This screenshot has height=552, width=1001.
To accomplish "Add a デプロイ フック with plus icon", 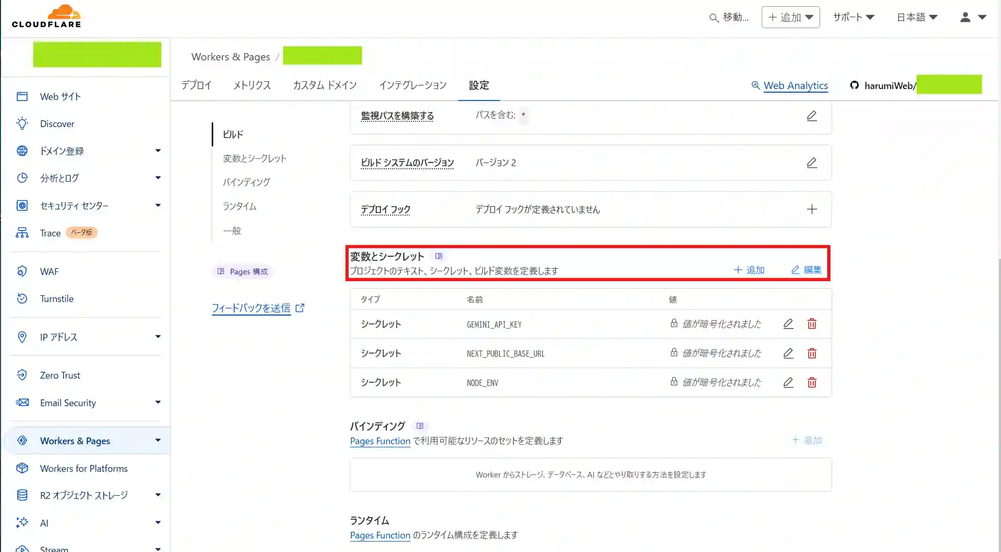I will coord(812,209).
